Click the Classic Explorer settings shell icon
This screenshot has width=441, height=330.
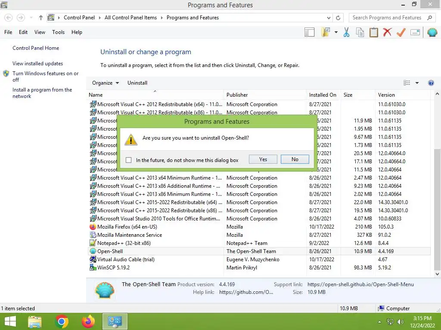pyautogui.click(x=432, y=32)
